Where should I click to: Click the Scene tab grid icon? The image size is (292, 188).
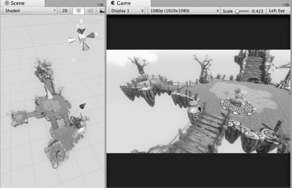(7, 3)
